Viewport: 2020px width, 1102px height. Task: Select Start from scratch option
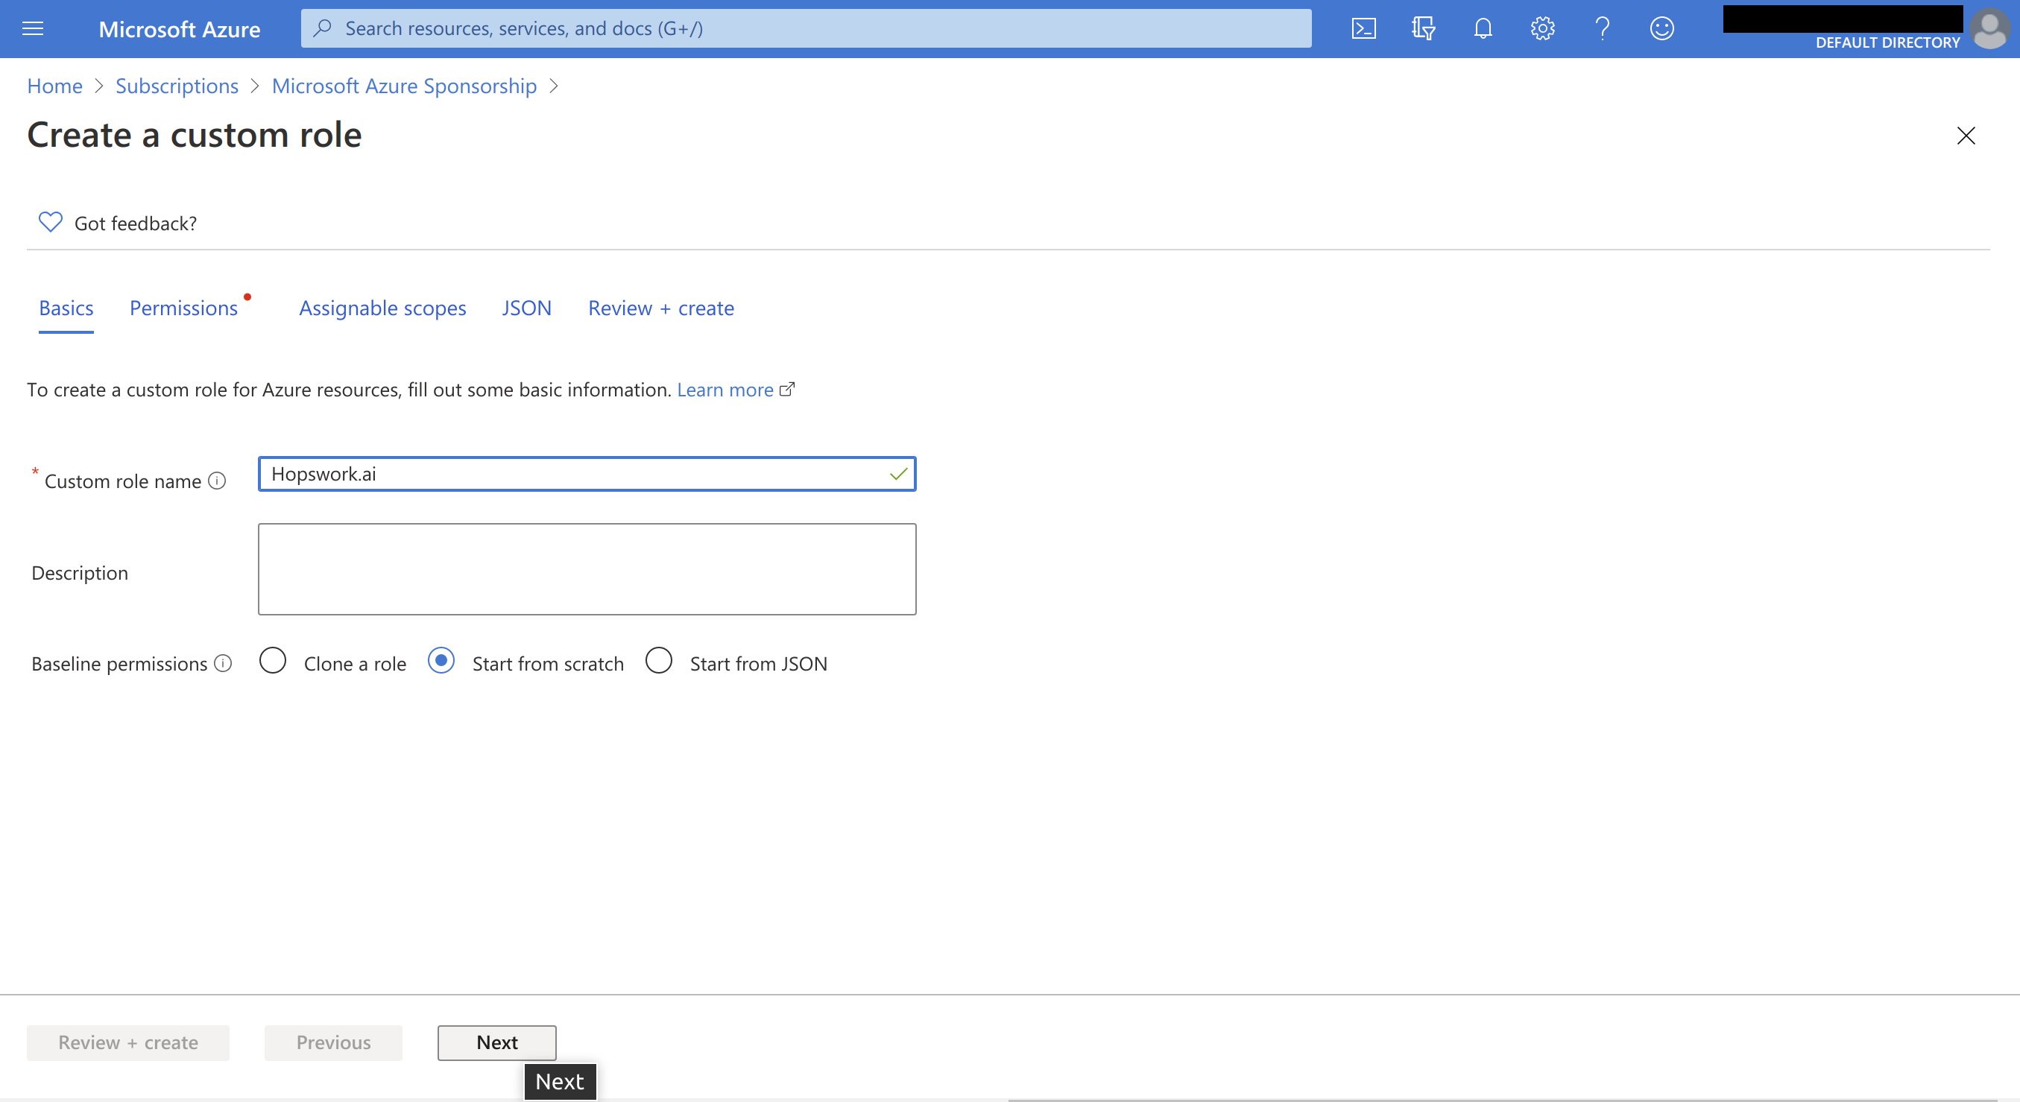tap(441, 660)
